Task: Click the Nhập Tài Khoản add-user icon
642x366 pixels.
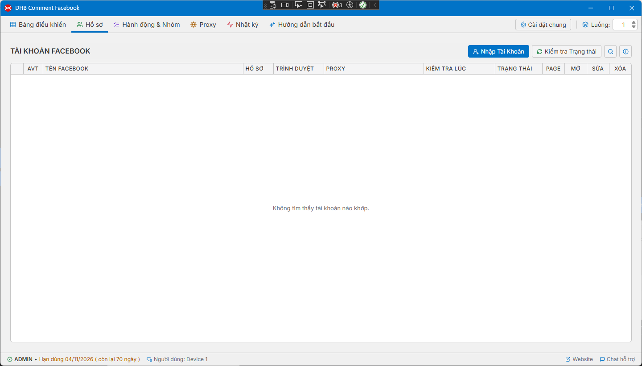Action: coord(476,51)
